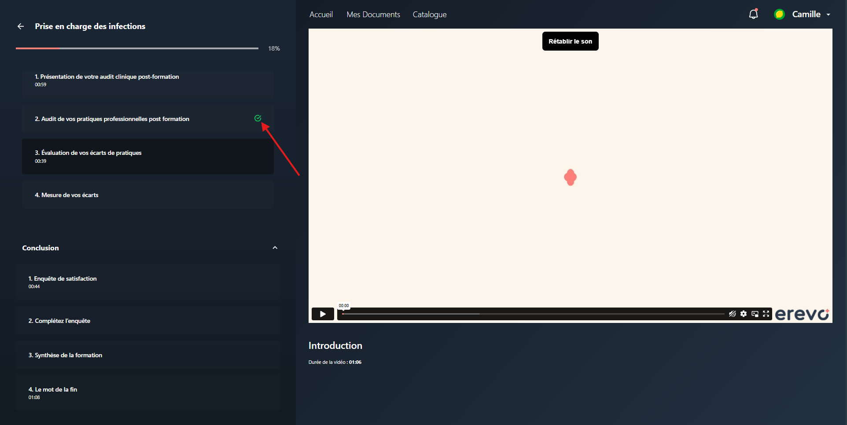The height and width of the screenshot is (425, 847).
Task: Select lesson 3 Évaluation de vos écarts
Action: click(148, 157)
